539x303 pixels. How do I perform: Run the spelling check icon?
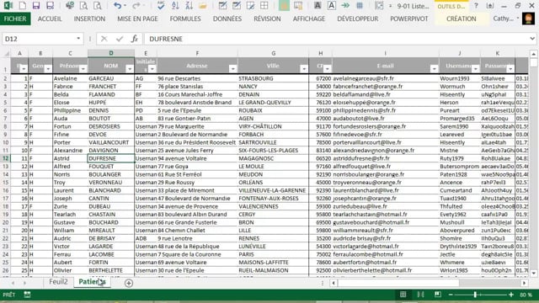[161, 6]
